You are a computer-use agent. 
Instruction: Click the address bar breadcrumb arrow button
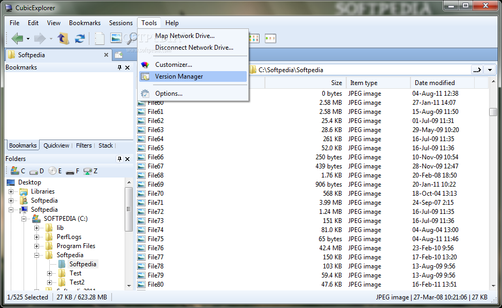coord(477,70)
